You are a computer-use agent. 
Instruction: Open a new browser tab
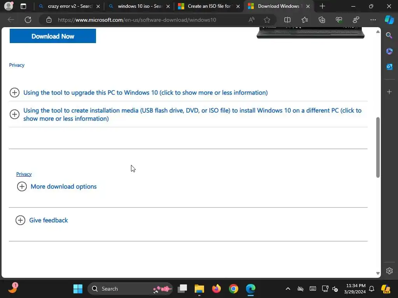click(x=322, y=6)
